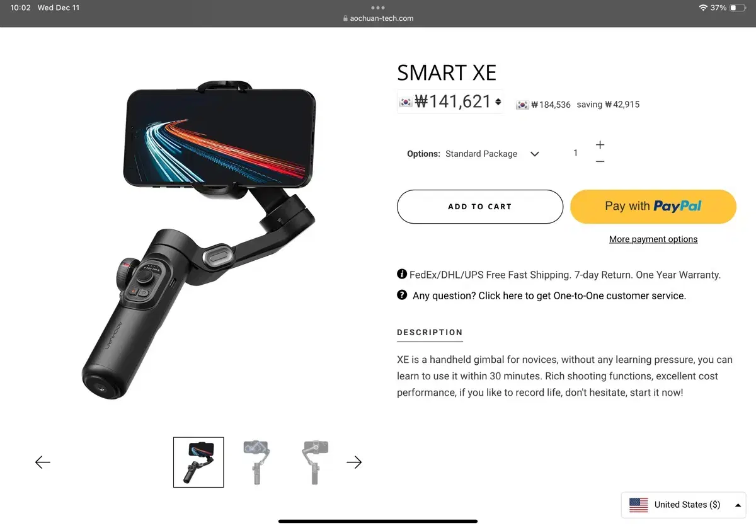
Task: Go to the previous product image arrow
Action: point(43,462)
